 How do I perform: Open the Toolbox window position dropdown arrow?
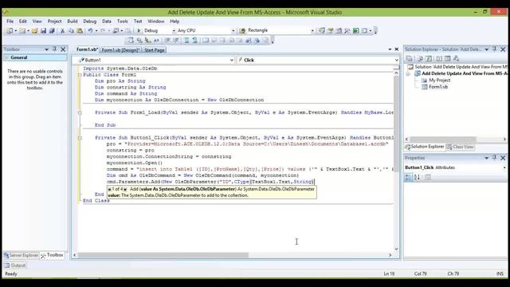point(46,49)
